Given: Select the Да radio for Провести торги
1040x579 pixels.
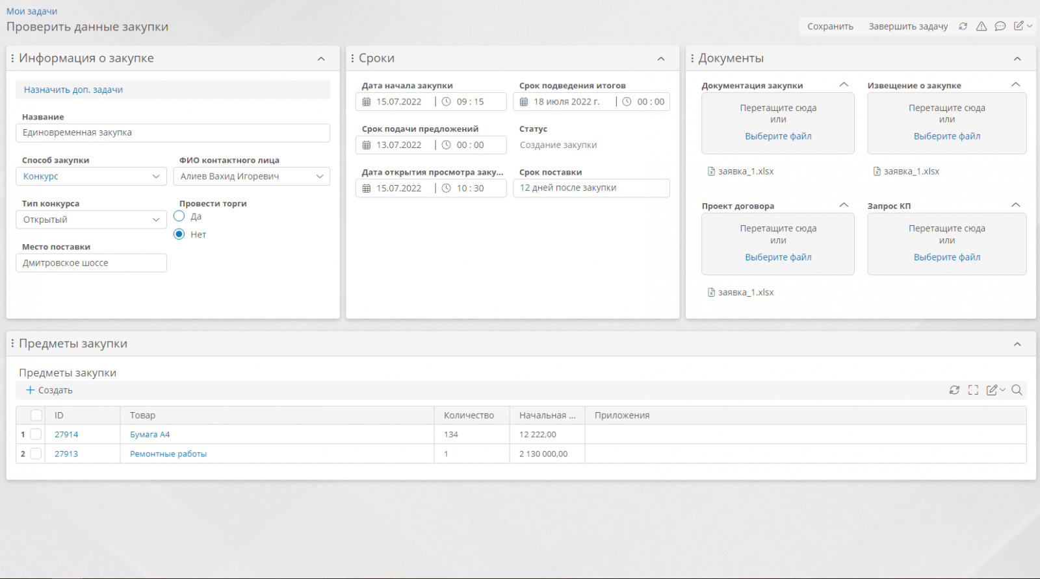Looking at the screenshot, I should tap(179, 216).
